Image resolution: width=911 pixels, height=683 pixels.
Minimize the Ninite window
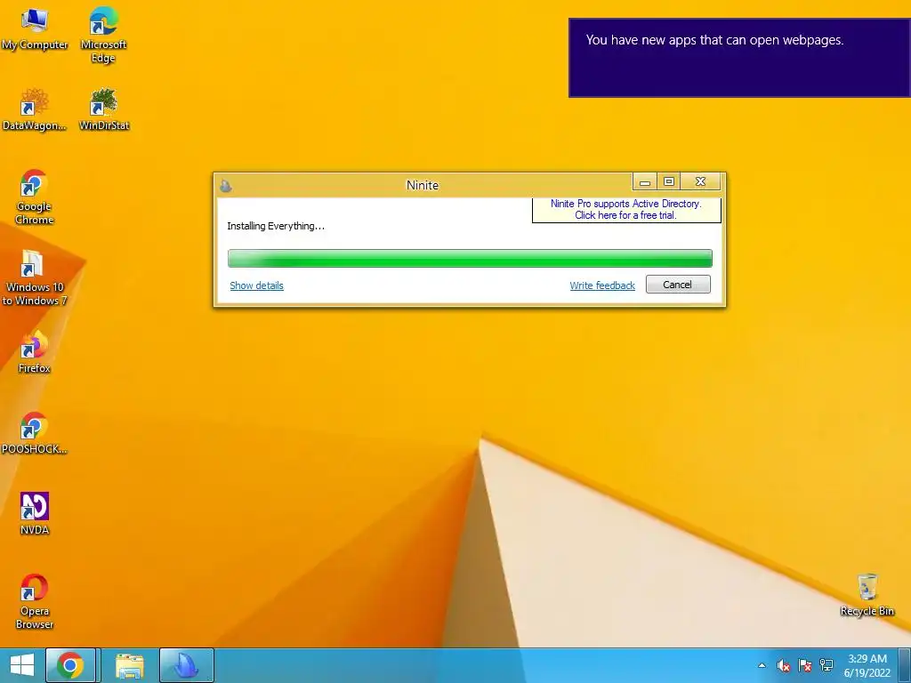[x=645, y=182]
